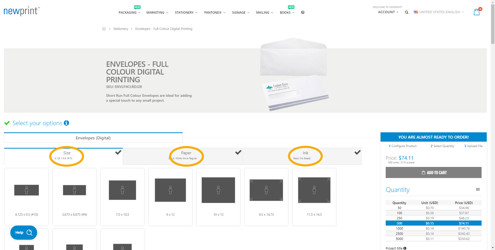Go to step 3 Upload File

(x=473, y=146)
